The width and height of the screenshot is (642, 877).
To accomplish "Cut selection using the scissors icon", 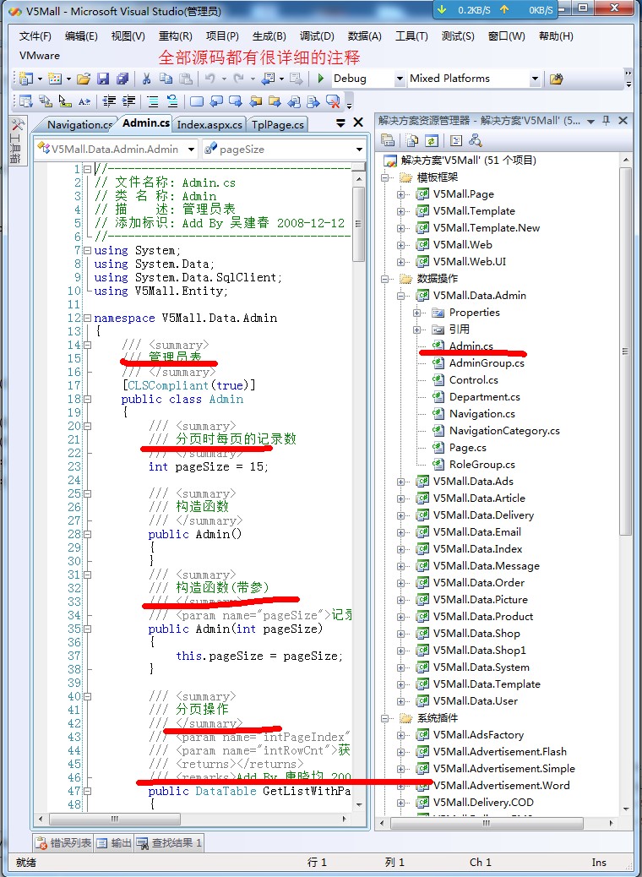I will tap(146, 79).
